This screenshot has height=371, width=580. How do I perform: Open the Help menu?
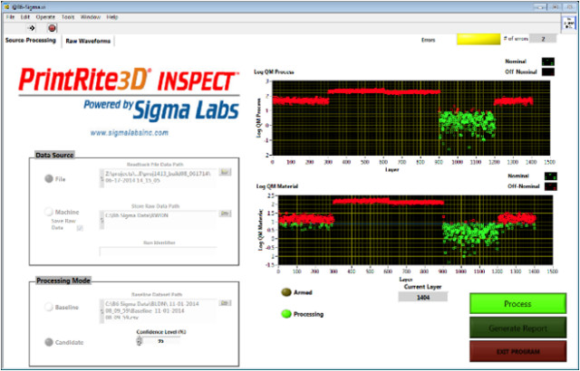click(x=112, y=17)
